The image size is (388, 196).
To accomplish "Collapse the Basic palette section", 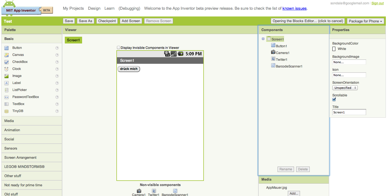I will click(32, 39).
